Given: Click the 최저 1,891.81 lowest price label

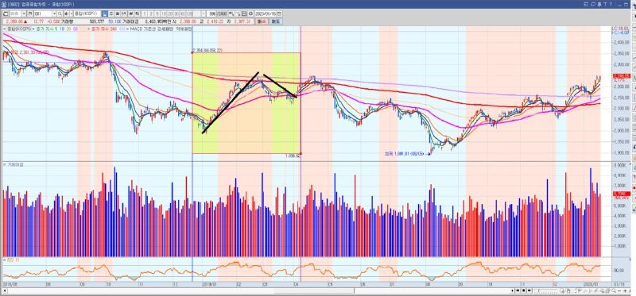Looking at the screenshot, I should tap(404, 154).
